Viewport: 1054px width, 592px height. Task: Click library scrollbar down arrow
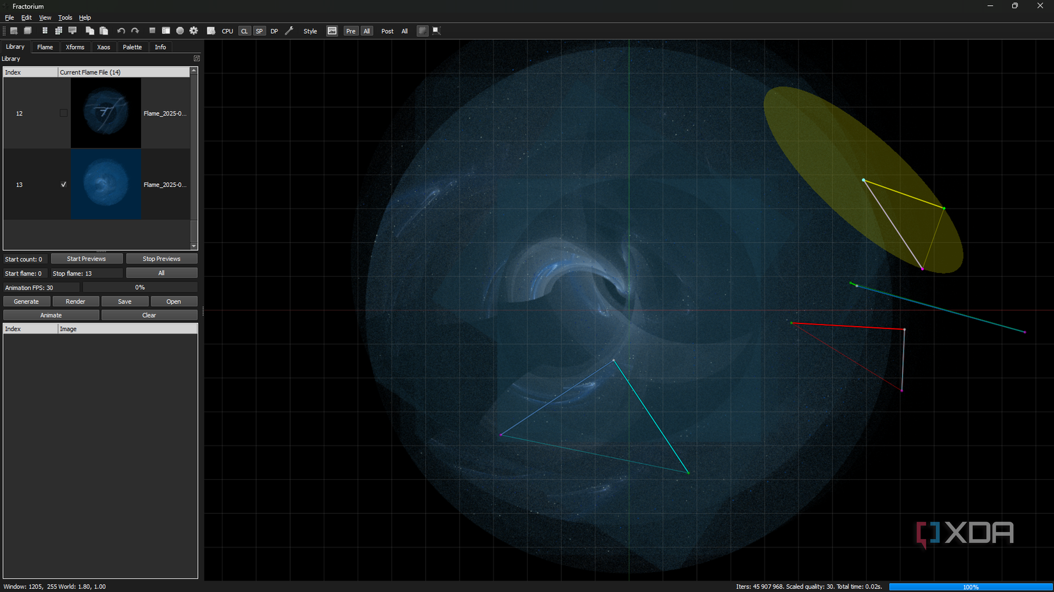point(194,246)
